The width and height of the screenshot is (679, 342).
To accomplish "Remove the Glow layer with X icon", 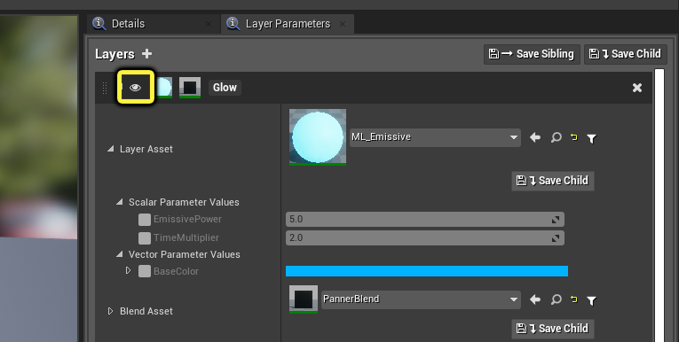I will 637,88.
